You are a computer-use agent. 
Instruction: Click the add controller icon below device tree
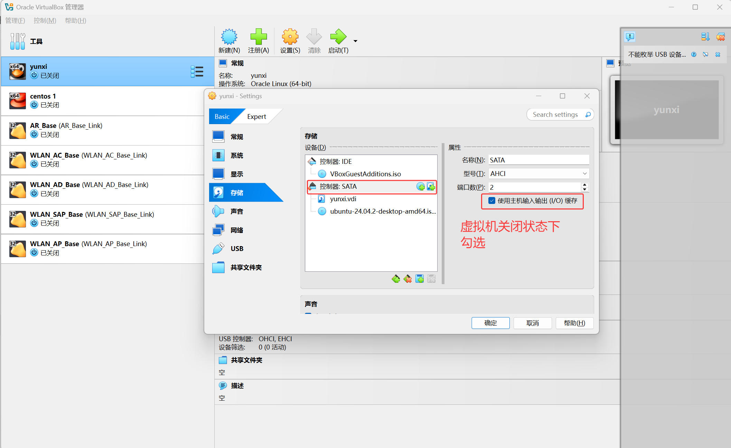396,279
